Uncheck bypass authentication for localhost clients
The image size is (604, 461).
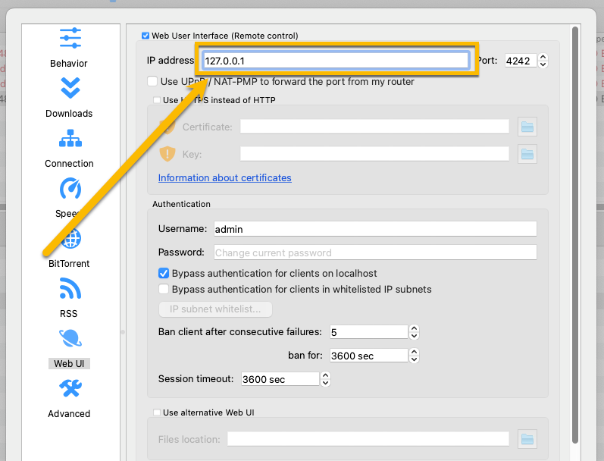[164, 273]
